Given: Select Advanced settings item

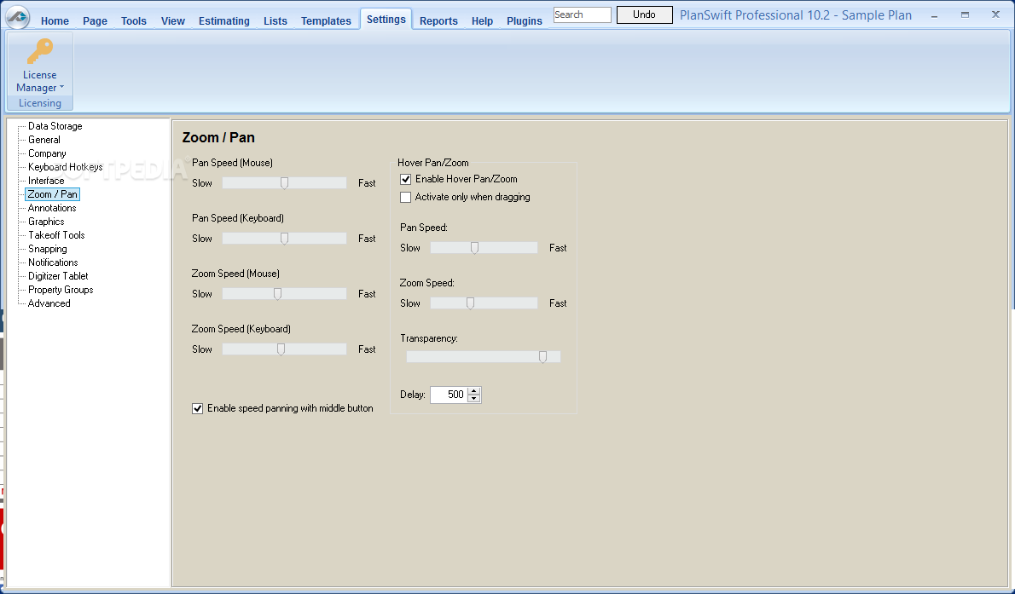Looking at the screenshot, I should pos(49,303).
